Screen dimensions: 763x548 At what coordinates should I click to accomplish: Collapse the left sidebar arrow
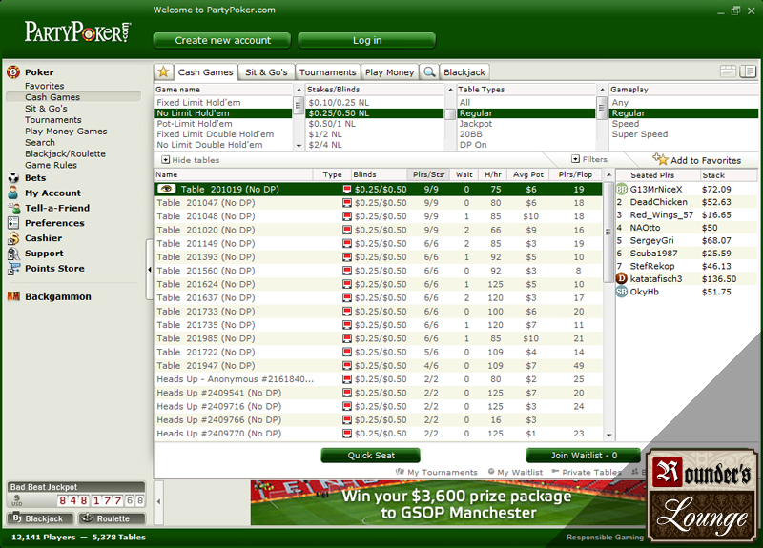(150, 269)
